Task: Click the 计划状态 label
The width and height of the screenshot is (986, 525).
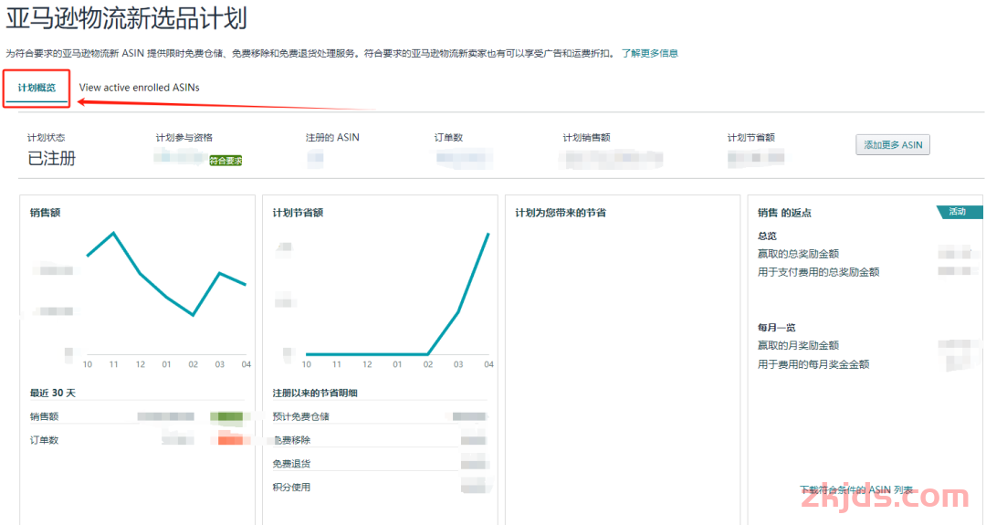Action: coord(46,138)
